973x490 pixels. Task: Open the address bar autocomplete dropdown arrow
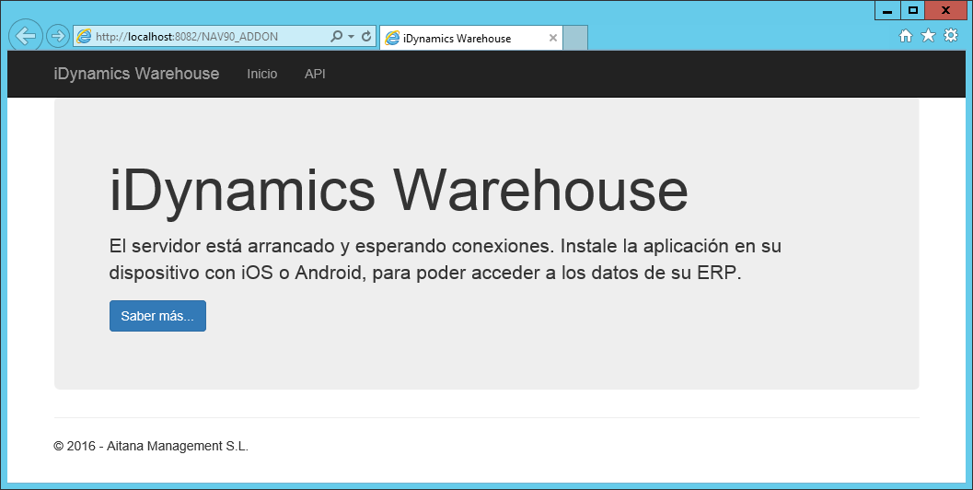[x=352, y=37]
